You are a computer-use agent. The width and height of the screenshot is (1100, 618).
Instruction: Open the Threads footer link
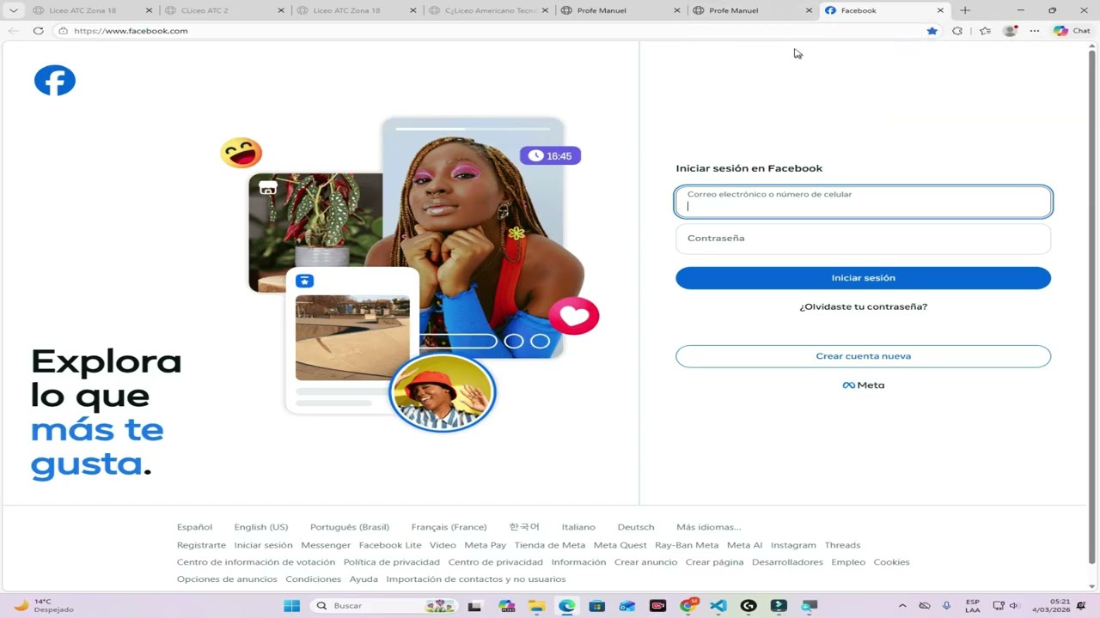pyautogui.click(x=842, y=545)
